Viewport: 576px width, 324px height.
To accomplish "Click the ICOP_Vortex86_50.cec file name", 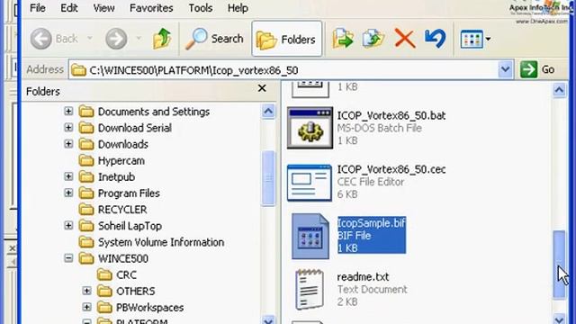I will (391, 170).
